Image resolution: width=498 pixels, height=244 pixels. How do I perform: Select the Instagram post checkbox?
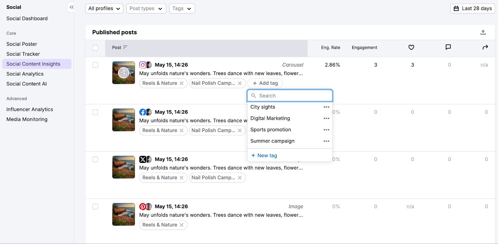(95, 65)
